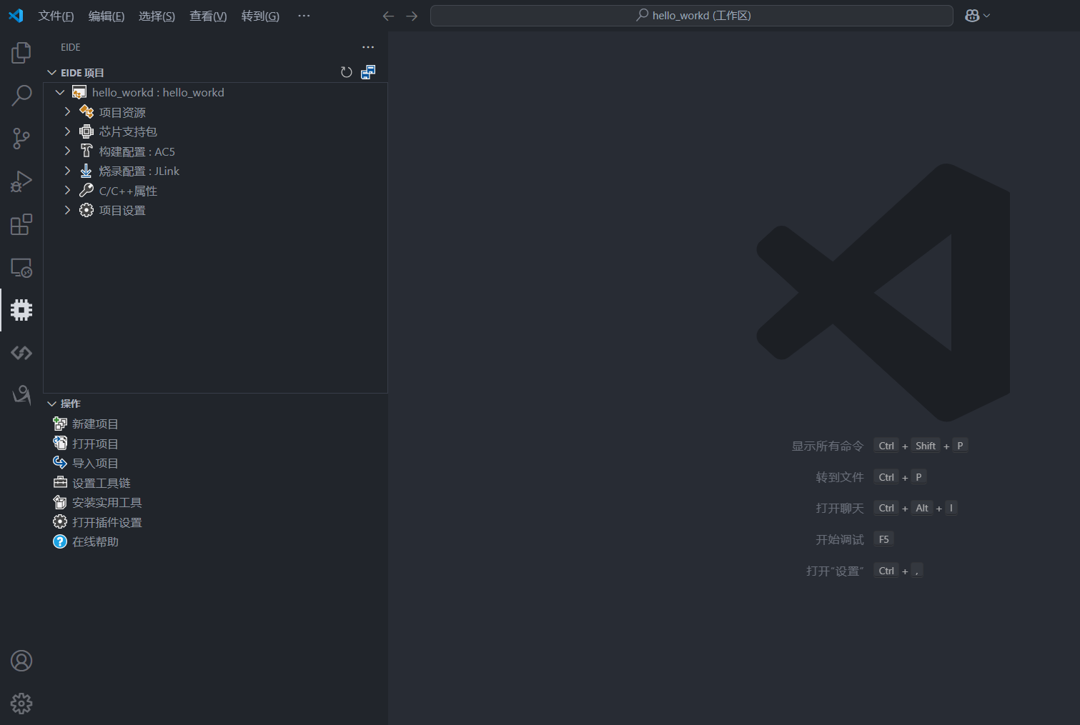The width and height of the screenshot is (1080, 725).
Task: Open the activity bar icon below the EIDE chip
Action: click(21, 353)
